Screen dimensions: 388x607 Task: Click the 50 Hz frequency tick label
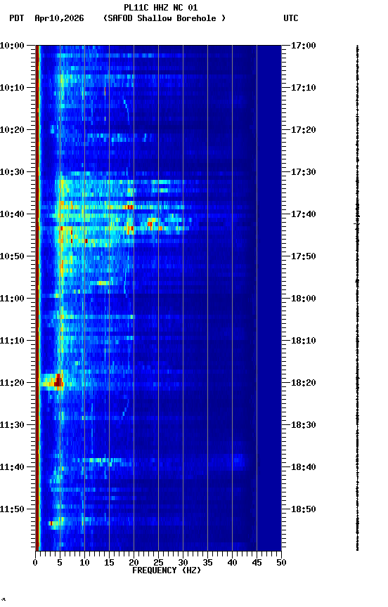(282, 563)
